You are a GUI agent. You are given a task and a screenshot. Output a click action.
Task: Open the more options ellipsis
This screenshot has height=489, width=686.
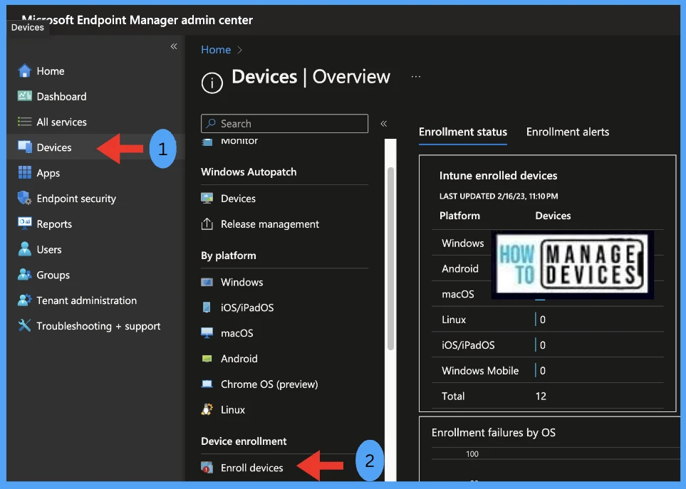pyautogui.click(x=416, y=77)
